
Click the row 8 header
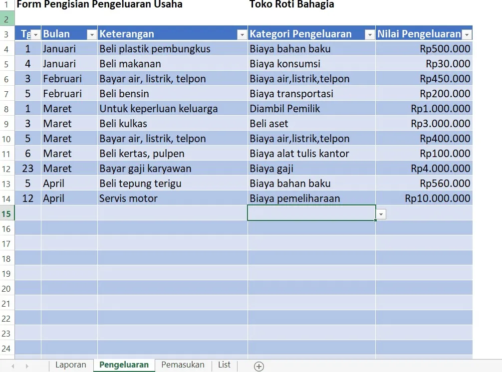[x=7, y=109]
